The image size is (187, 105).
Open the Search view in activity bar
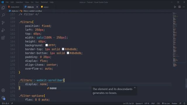click(3, 15)
